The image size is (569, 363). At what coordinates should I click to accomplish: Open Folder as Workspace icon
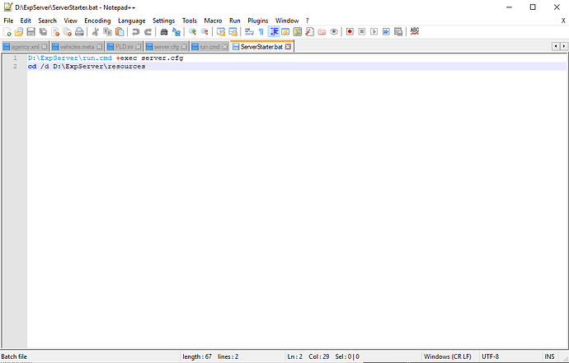[322, 32]
